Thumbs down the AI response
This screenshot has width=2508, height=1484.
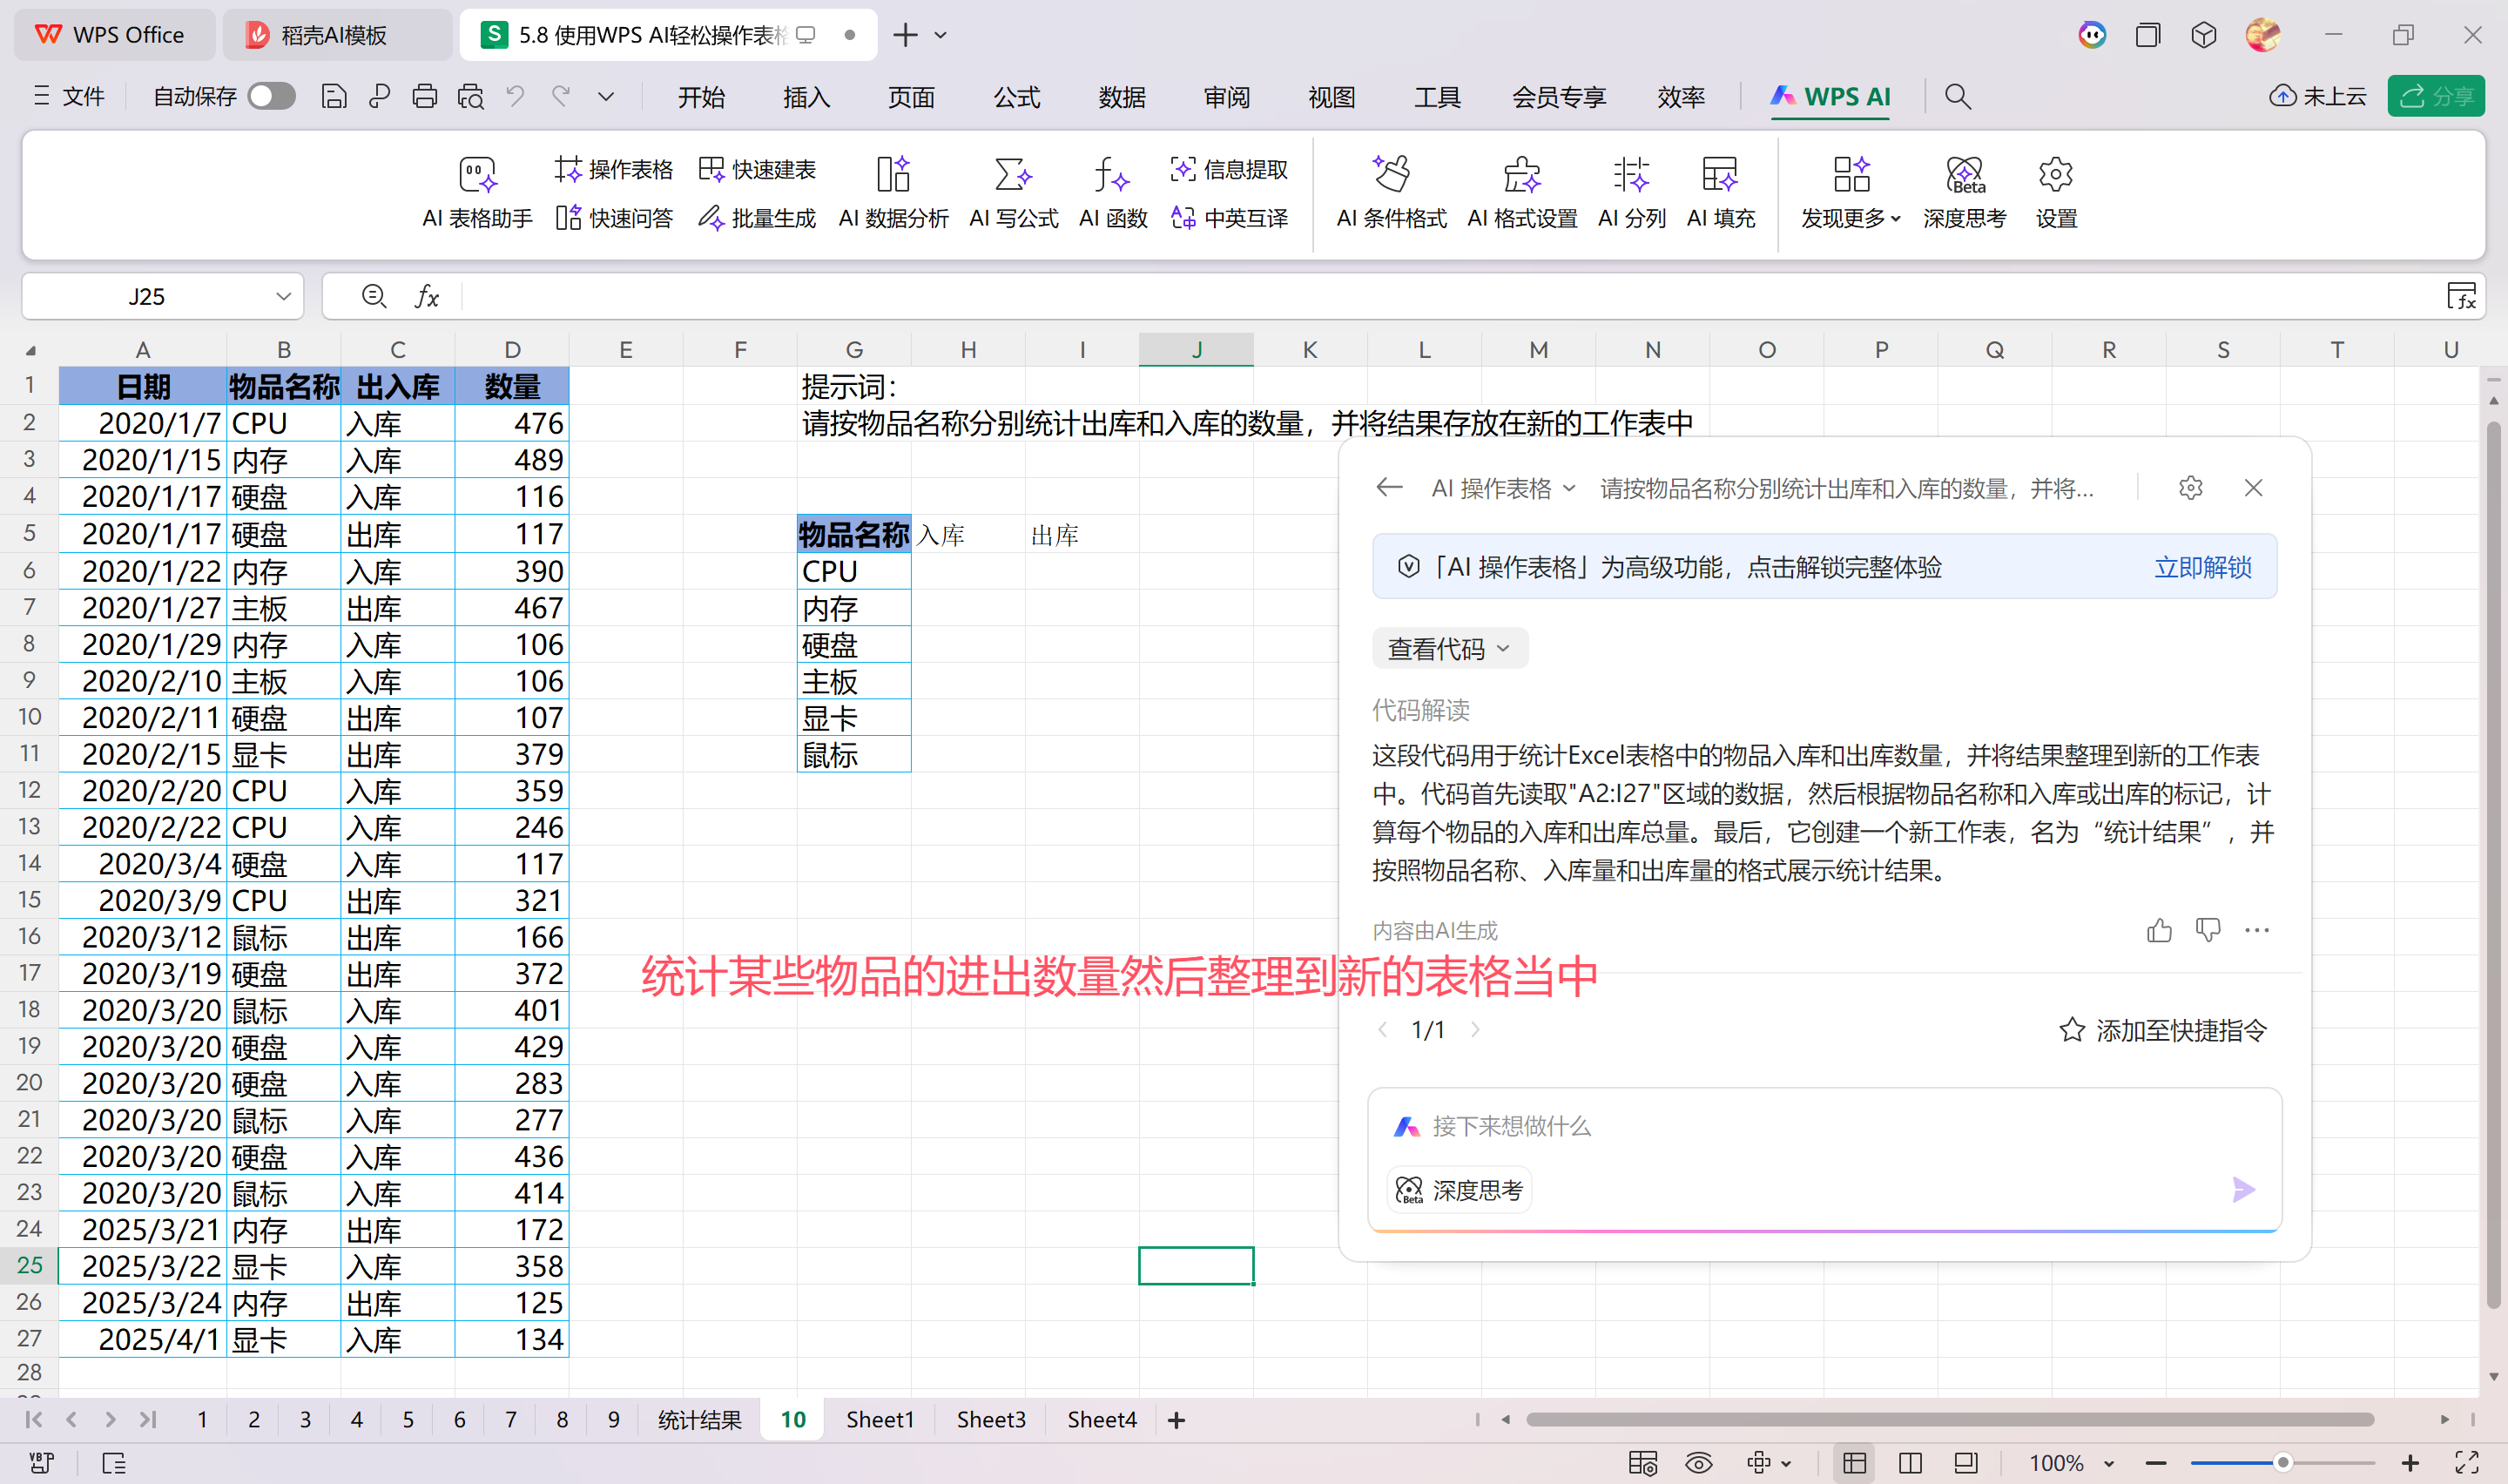tap(2208, 930)
